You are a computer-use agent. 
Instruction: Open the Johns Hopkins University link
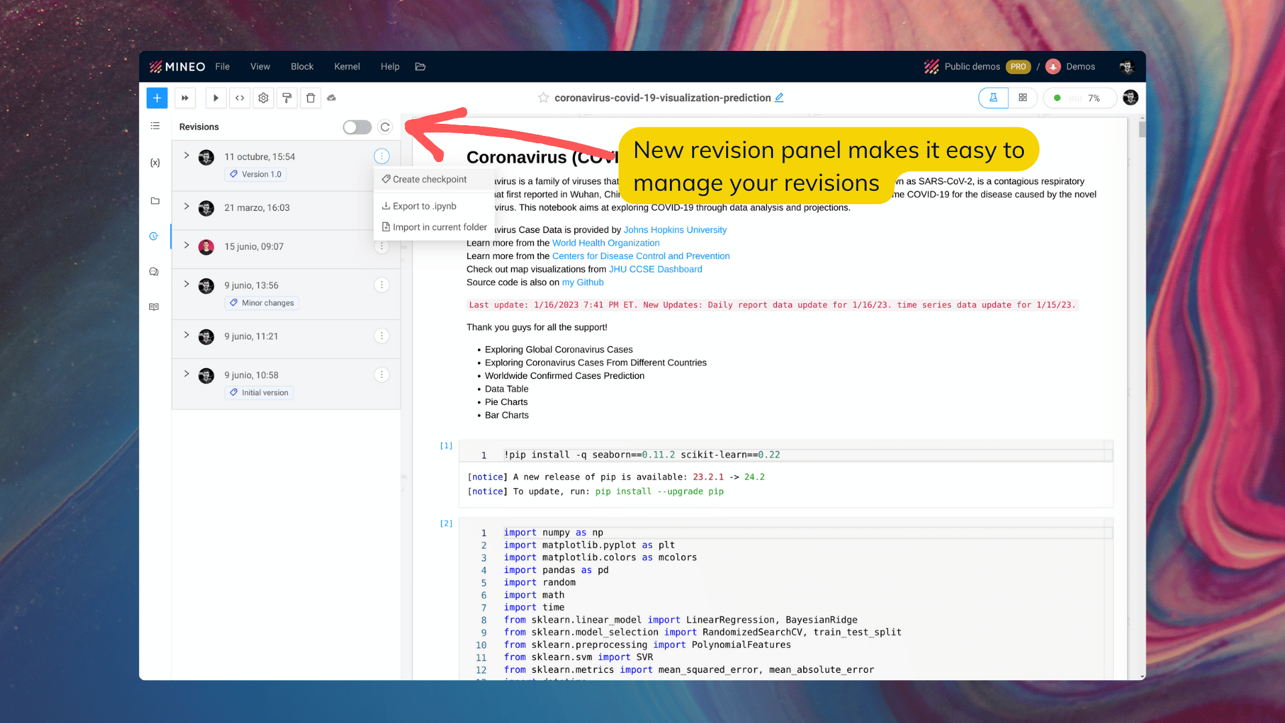point(675,230)
